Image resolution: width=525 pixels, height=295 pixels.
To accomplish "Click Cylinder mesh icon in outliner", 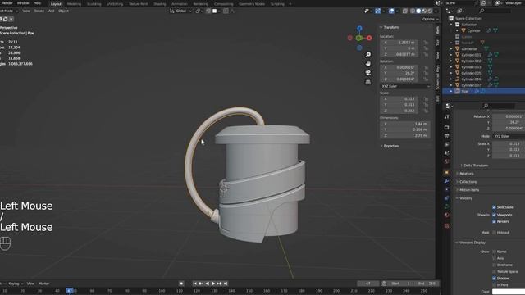I will point(463,30).
